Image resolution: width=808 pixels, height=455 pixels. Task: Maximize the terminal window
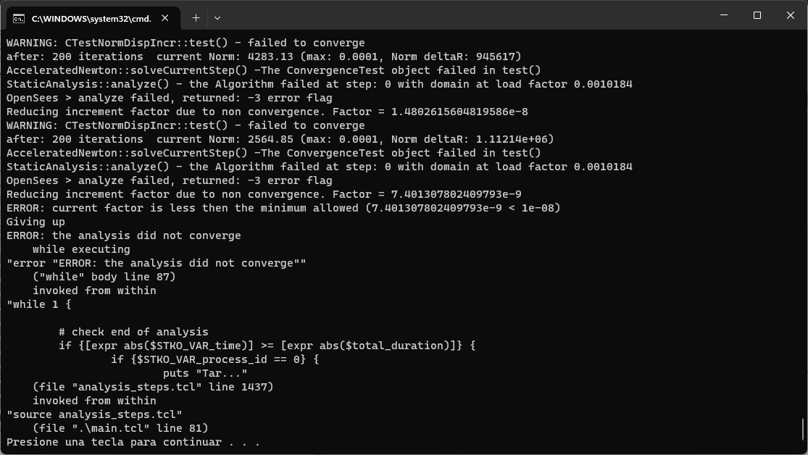point(757,15)
